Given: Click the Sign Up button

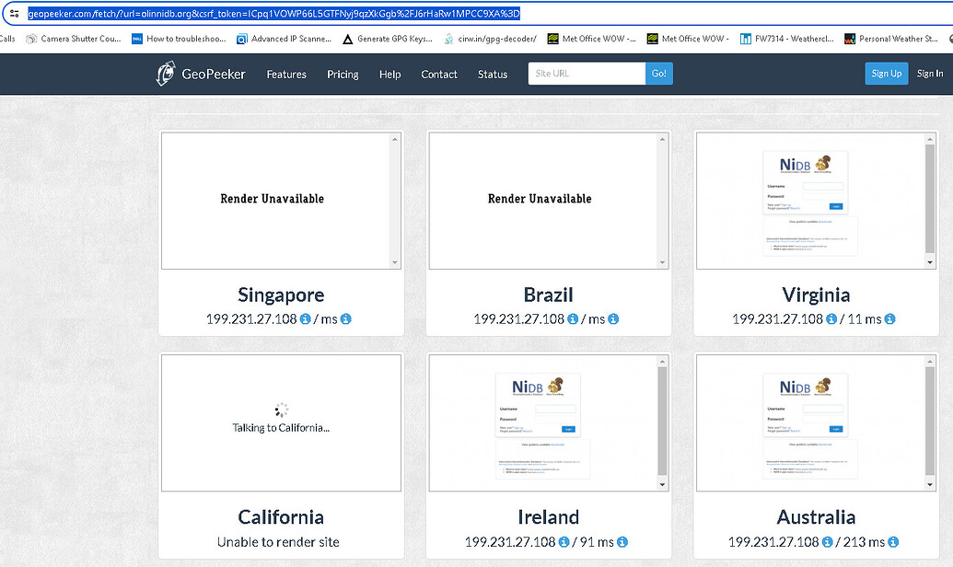Looking at the screenshot, I should pyautogui.click(x=887, y=74).
